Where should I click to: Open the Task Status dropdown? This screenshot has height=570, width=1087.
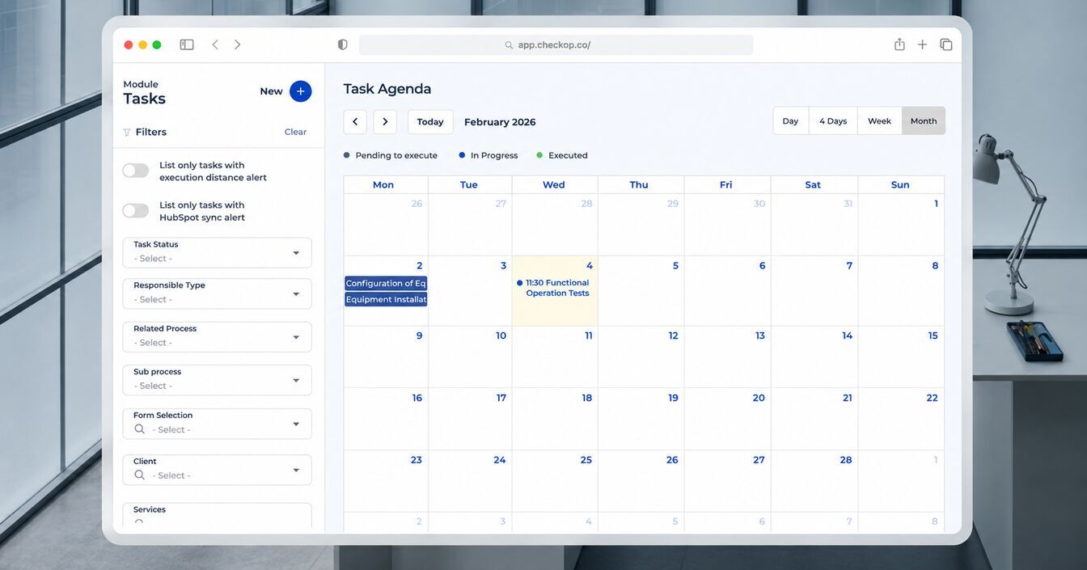217,252
